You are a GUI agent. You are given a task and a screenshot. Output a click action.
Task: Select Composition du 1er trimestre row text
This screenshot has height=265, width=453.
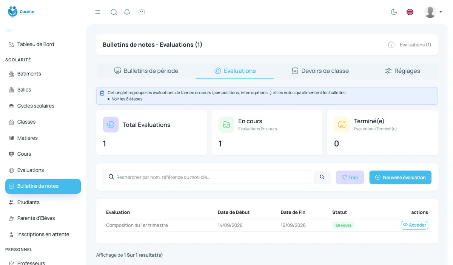tap(137, 225)
